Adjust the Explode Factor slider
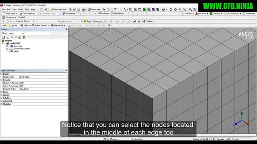 [x=44, y=21]
